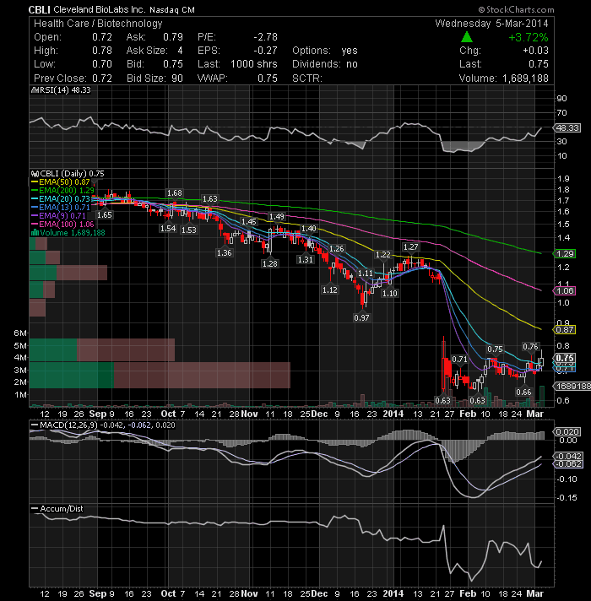Image resolution: width=591 pixels, height=601 pixels.
Task: Click the Ask Size value 4
Action: (x=180, y=51)
